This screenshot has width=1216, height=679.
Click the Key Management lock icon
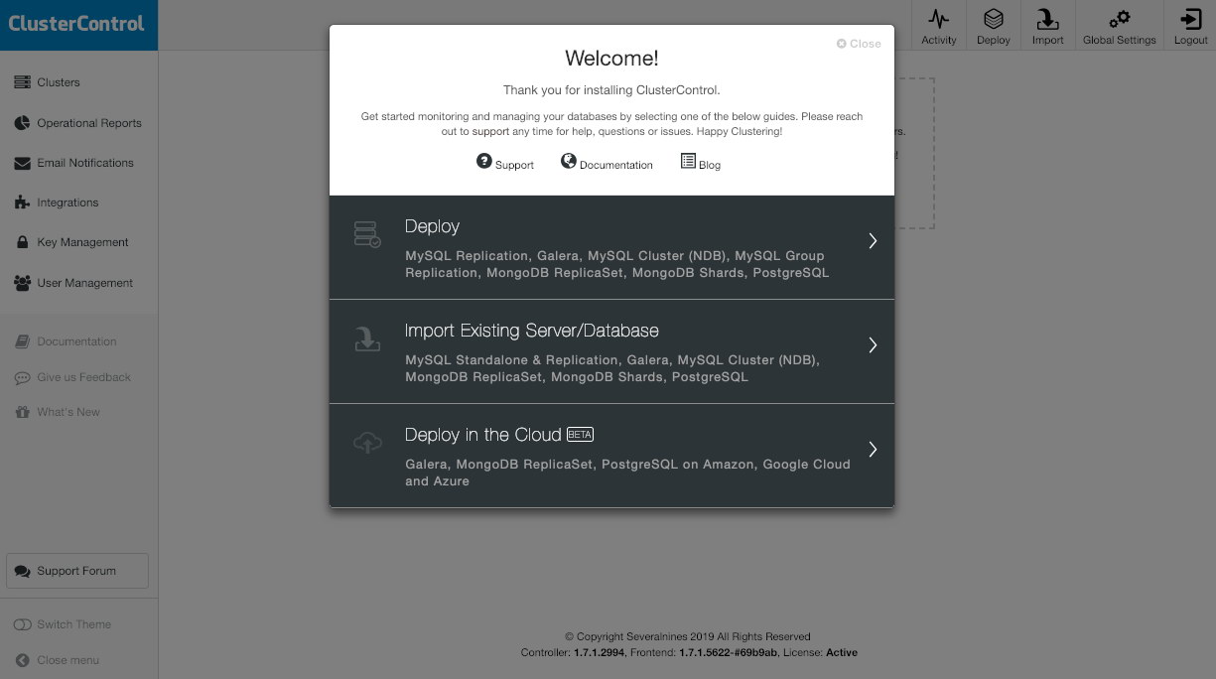[x=22, y=242]
